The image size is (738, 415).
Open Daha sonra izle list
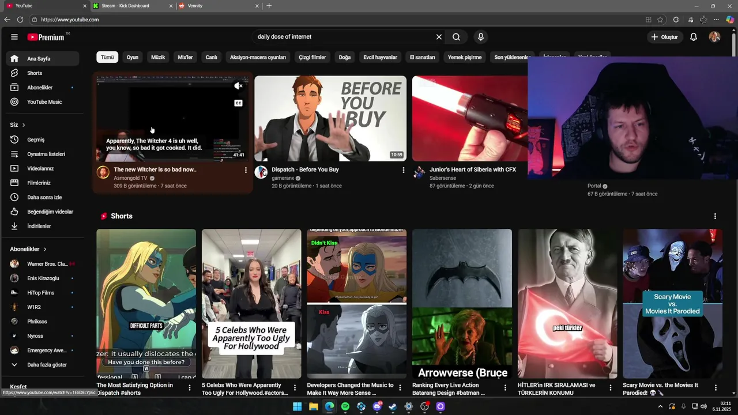[43, 197]
